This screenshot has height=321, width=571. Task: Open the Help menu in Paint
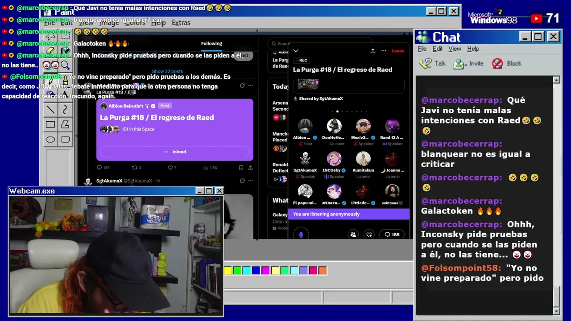click(x=158, y=23)
